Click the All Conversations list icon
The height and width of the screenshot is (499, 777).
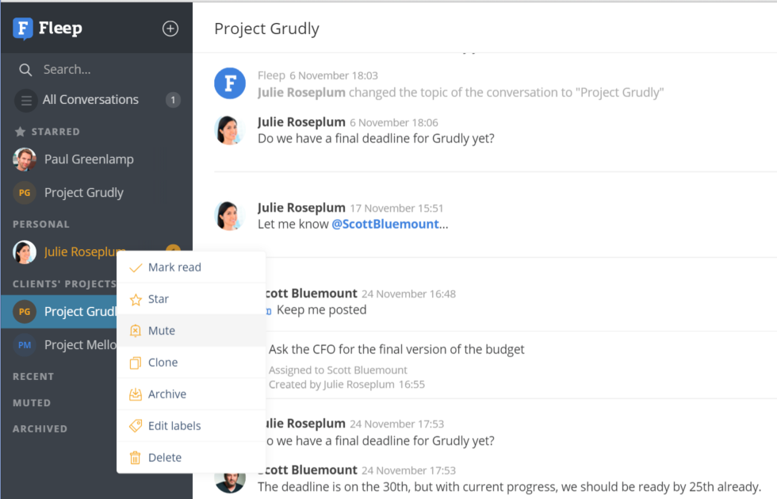coord(26,100)
